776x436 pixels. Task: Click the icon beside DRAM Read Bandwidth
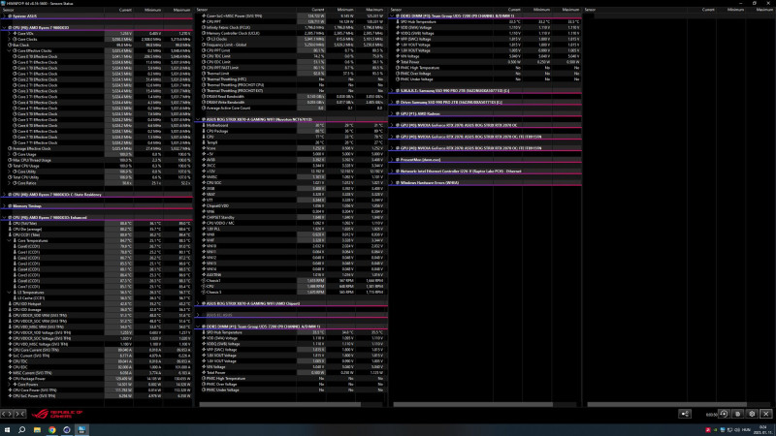[x=204, y=96]
